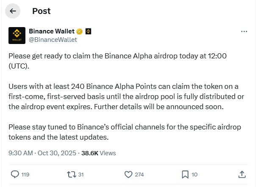
Task: Click the repost icon
Action: (x=72, y=174)
